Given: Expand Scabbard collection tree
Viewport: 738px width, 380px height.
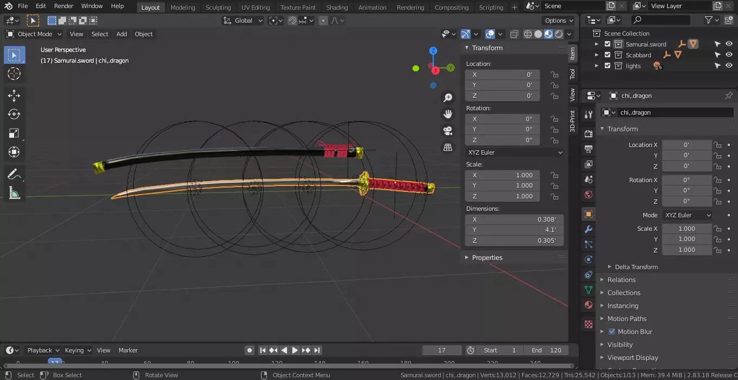Looking at the screenshot, I should point(597,55).
